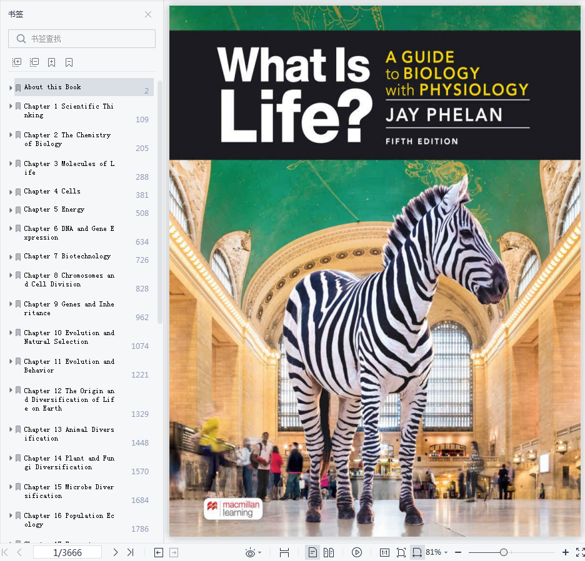The height and width of the screenshot is (561, 585).
Task: Delete the selected bookmark
Action: [x=69, y=62]
